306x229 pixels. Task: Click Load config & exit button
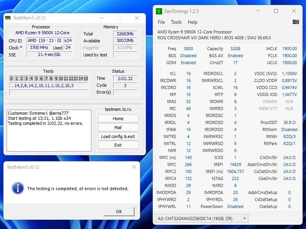(118, 136)
